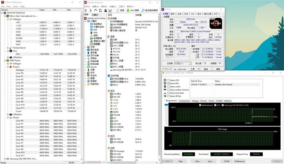Toggle CPU graph legend checkbox
284x164 pixels.
tap(215, 105)
